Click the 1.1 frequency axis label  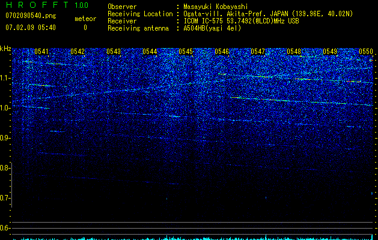point(5,78)
